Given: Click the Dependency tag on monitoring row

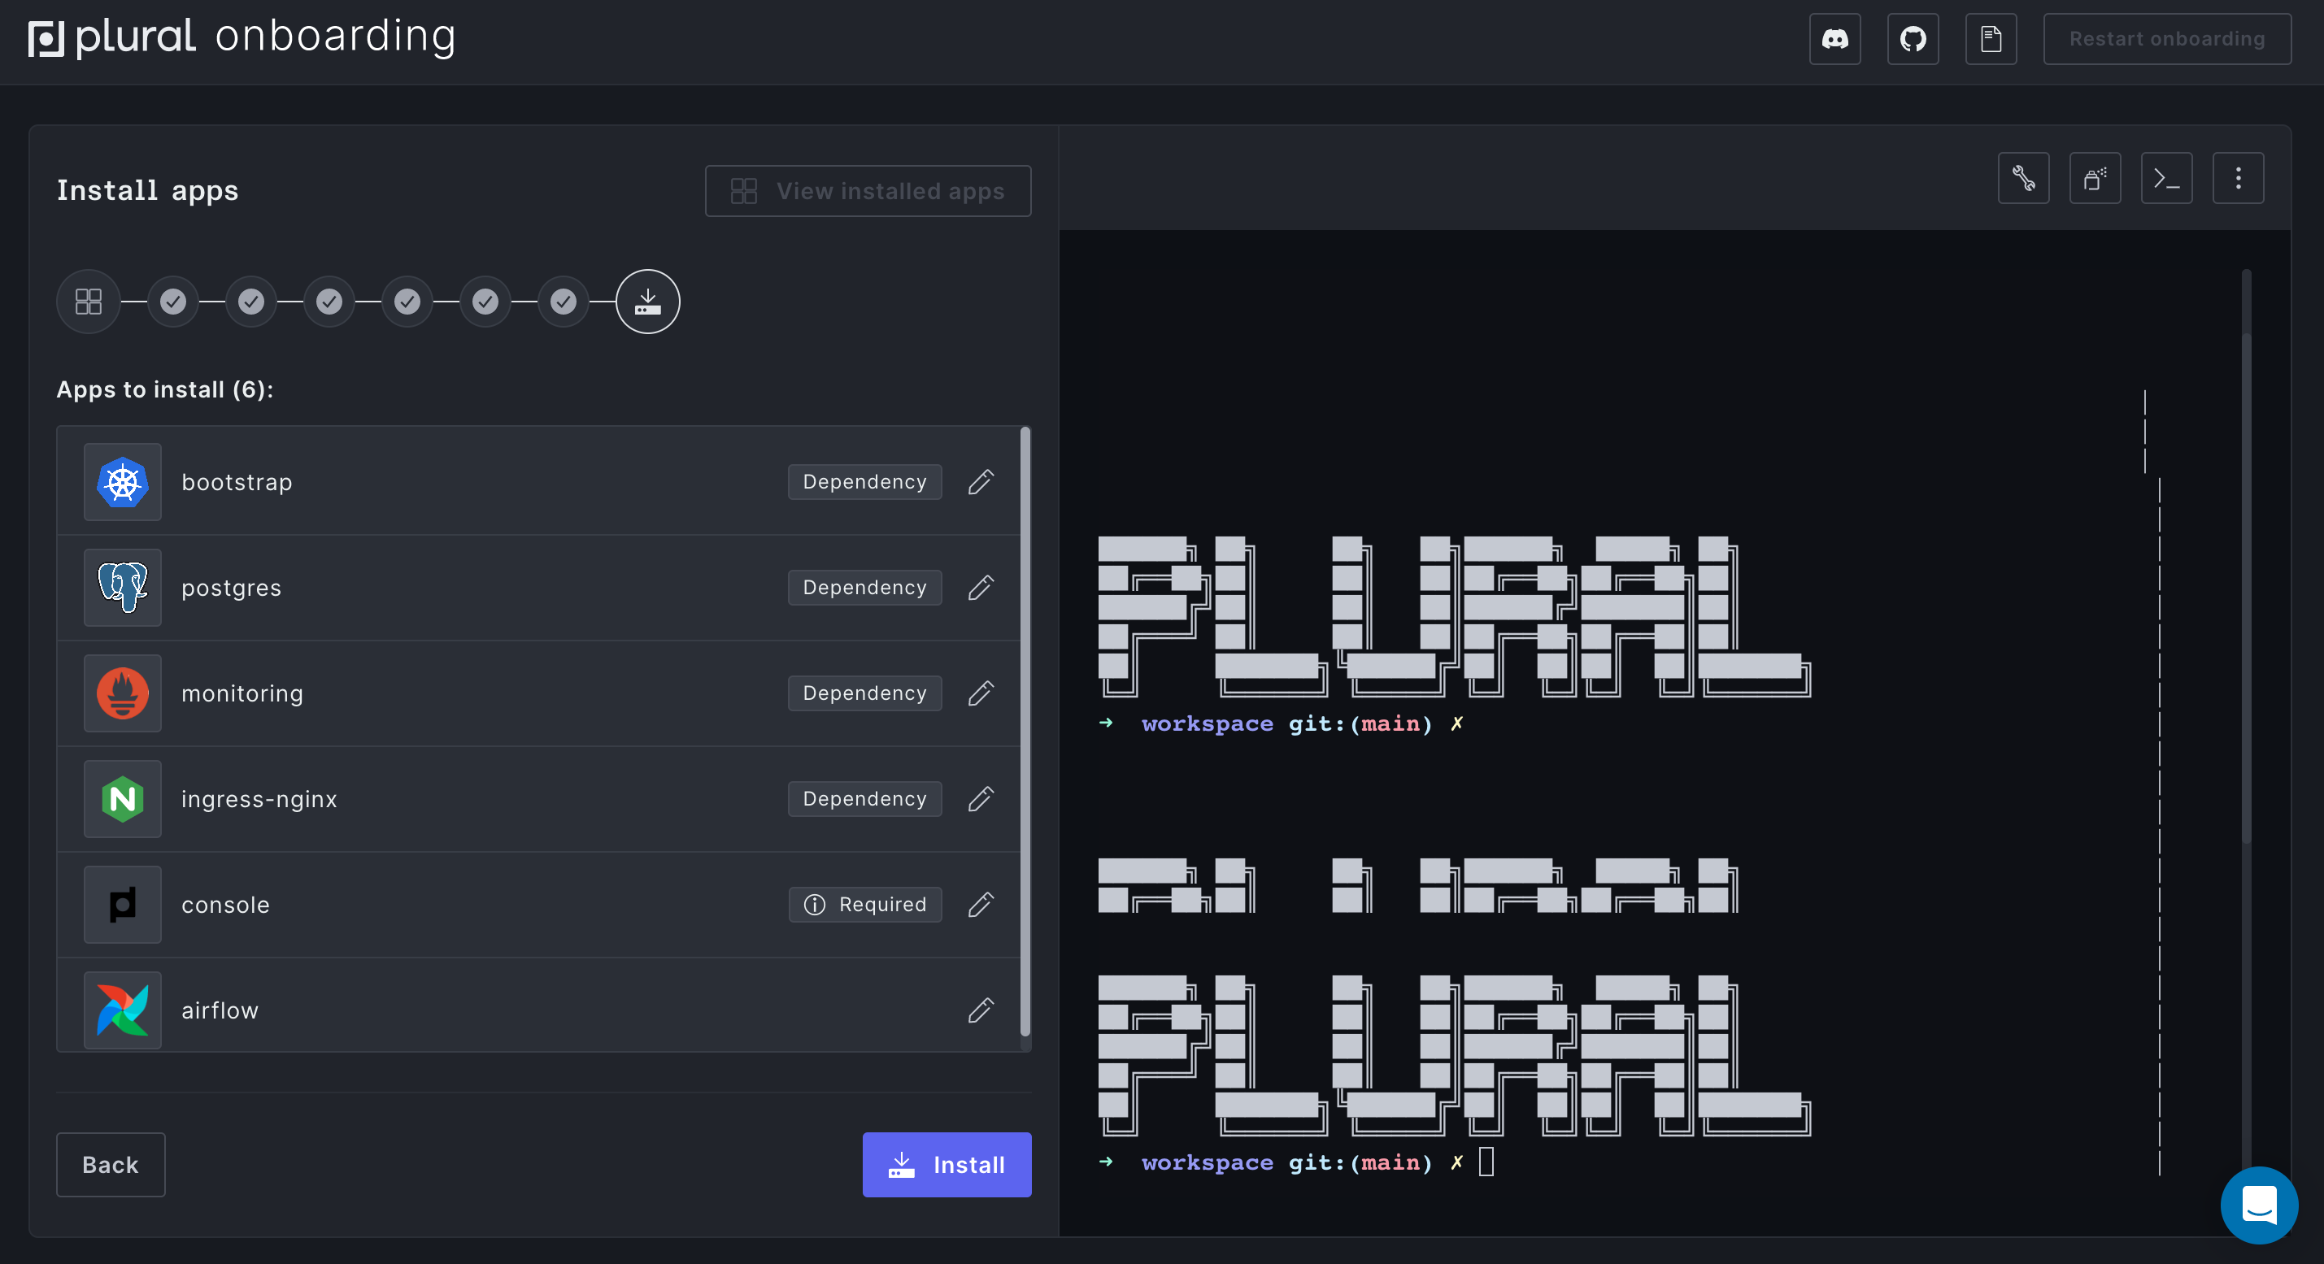Looking at the screenshot, I should 864,693.
